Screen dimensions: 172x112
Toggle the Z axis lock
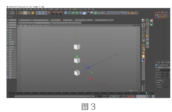(45, 13)
